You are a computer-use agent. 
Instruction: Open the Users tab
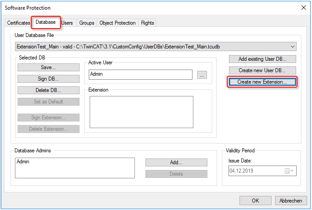(x=67, y=23)
